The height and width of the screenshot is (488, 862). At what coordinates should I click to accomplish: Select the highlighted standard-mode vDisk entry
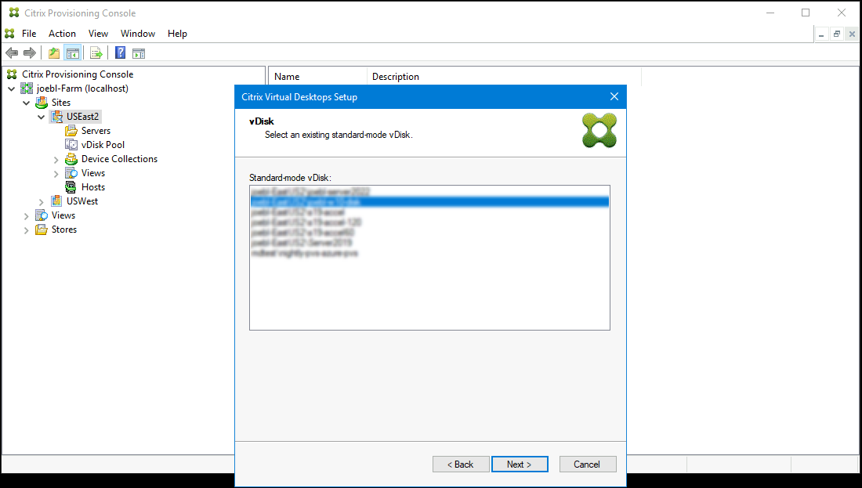[429, 201]
